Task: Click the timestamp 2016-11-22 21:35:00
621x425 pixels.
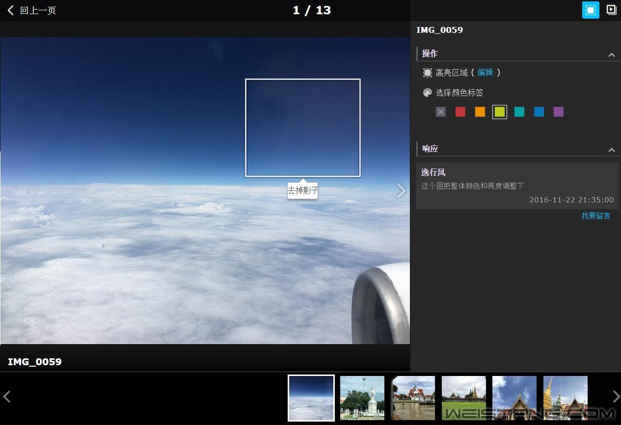Action: [571, 200]
